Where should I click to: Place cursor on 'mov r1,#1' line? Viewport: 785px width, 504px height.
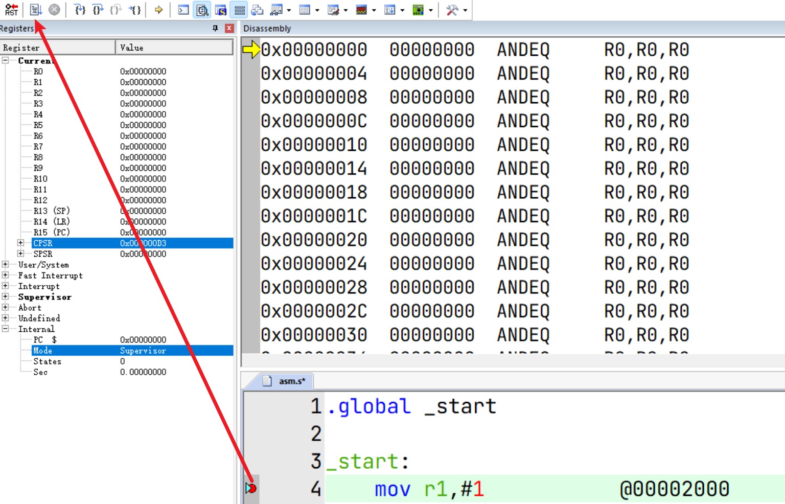[x=429, y=489]
